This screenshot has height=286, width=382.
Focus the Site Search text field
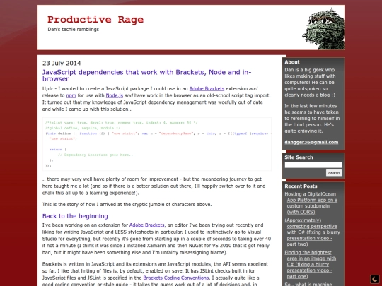313,165
